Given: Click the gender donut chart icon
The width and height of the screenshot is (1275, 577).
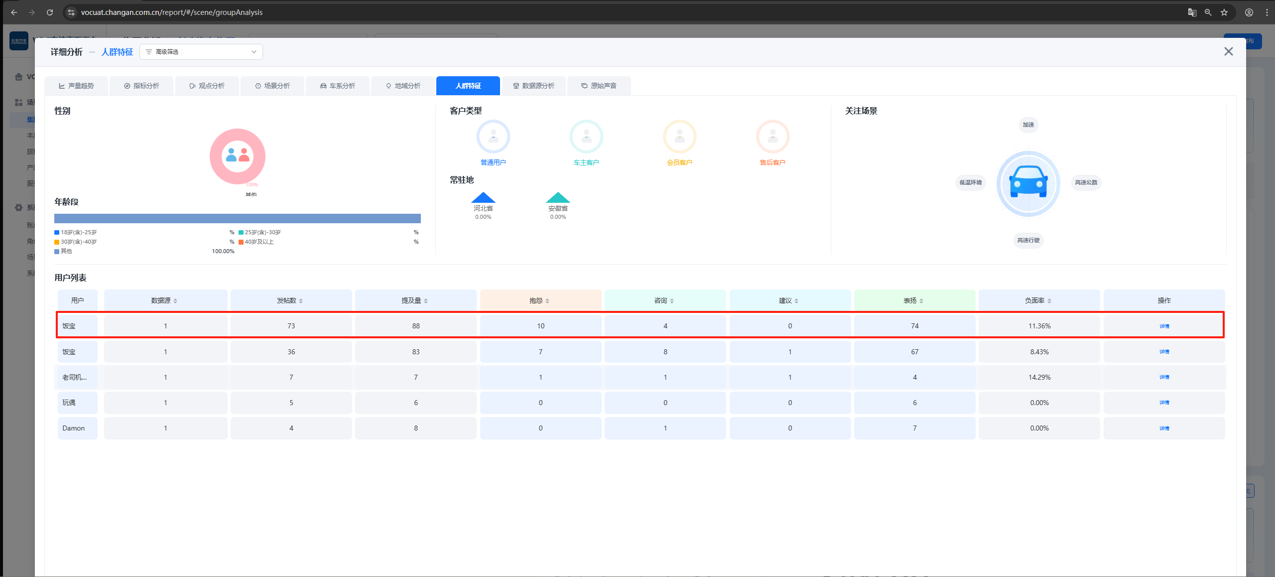Looking at the screenshot, I should pos(238,156).
